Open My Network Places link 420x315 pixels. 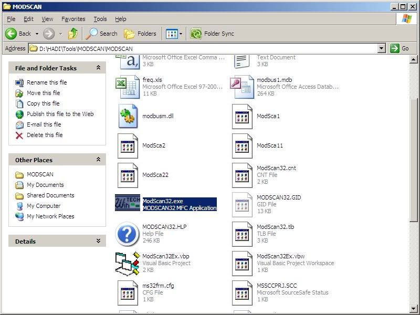coord(50,216)
